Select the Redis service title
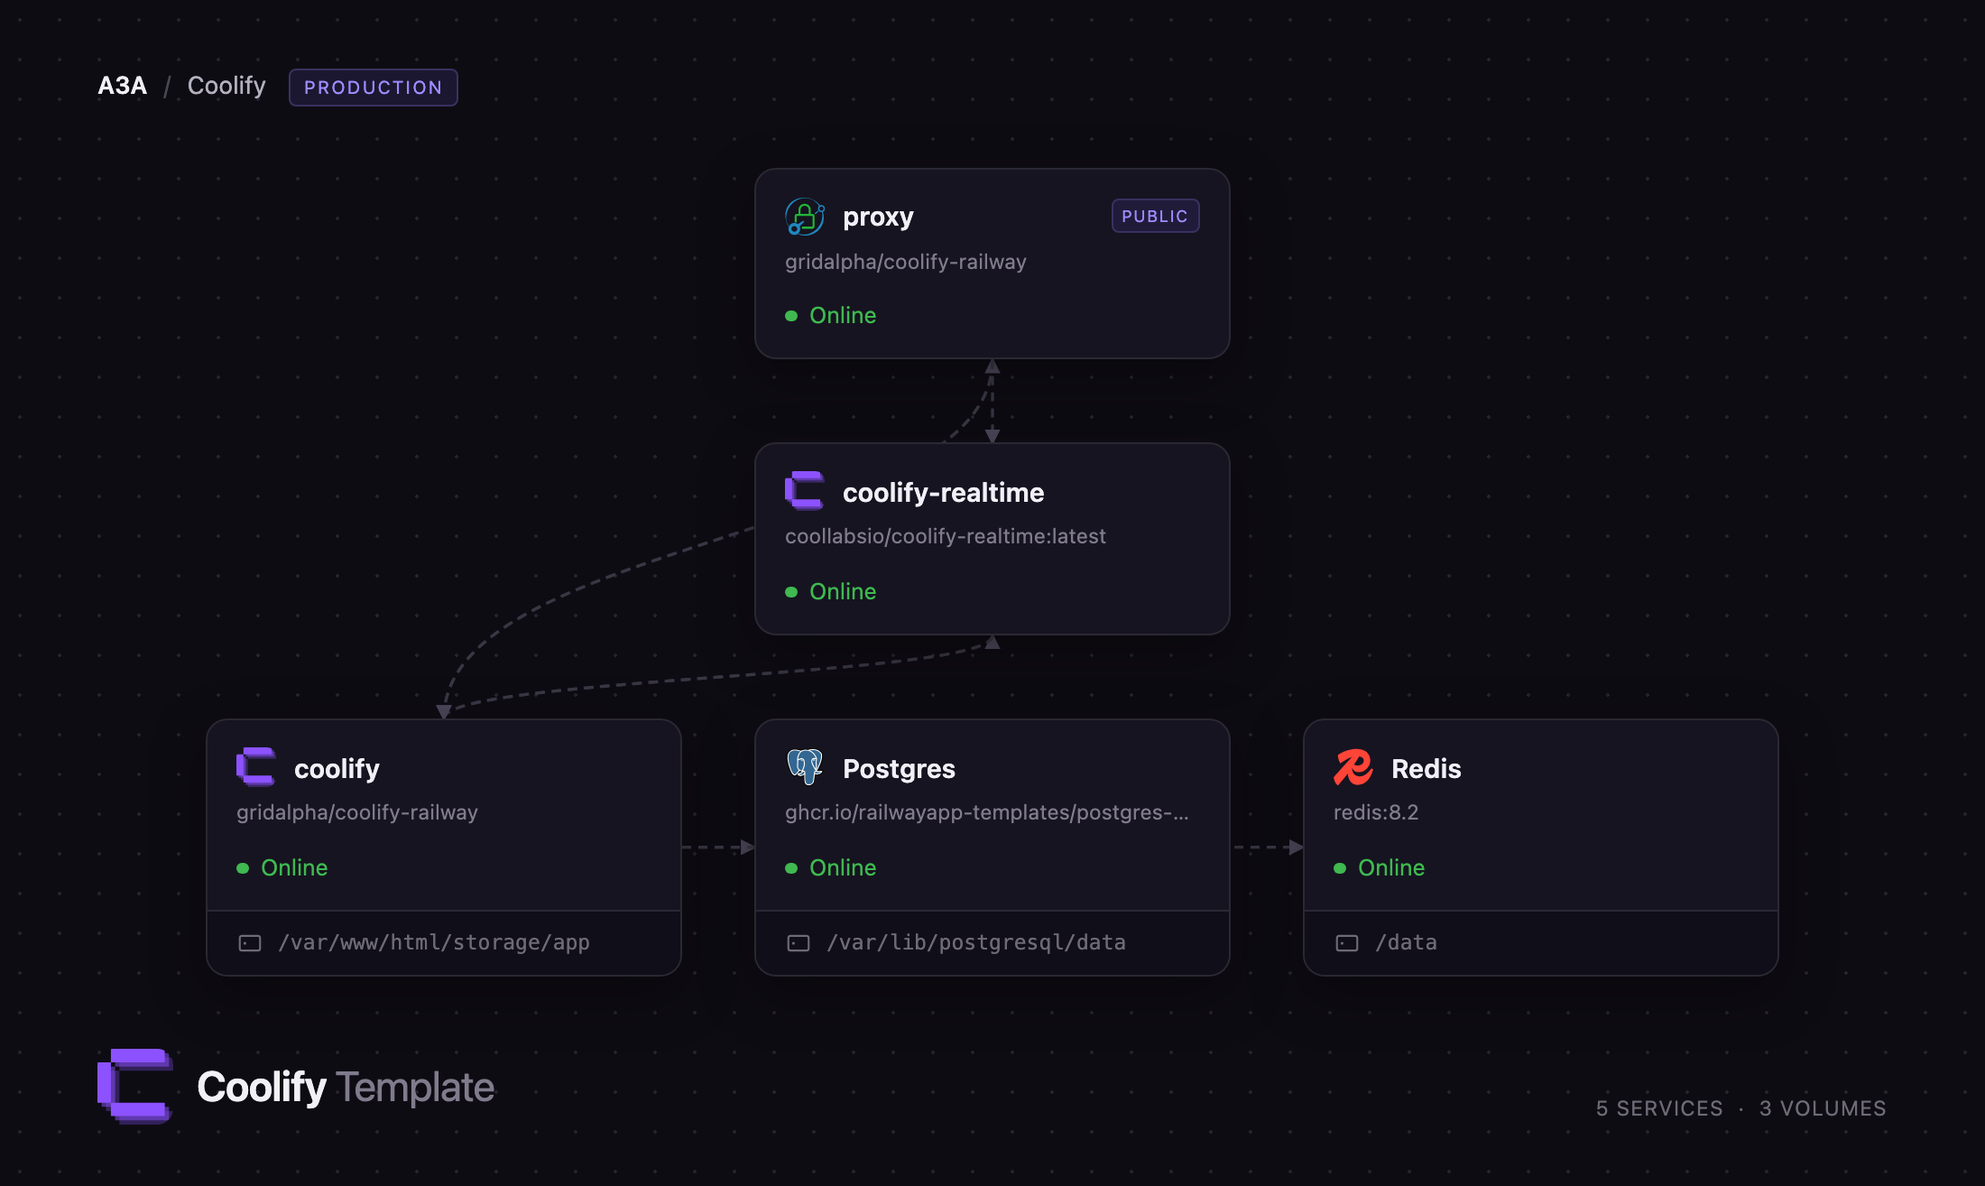1985x1186 pixels. (1426, 769)
